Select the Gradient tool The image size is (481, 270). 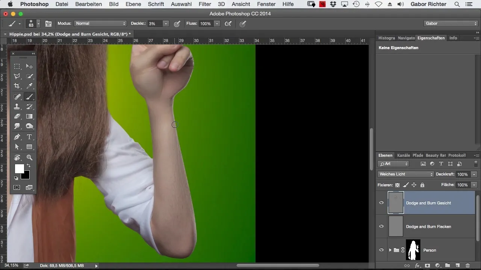[29, 117]
